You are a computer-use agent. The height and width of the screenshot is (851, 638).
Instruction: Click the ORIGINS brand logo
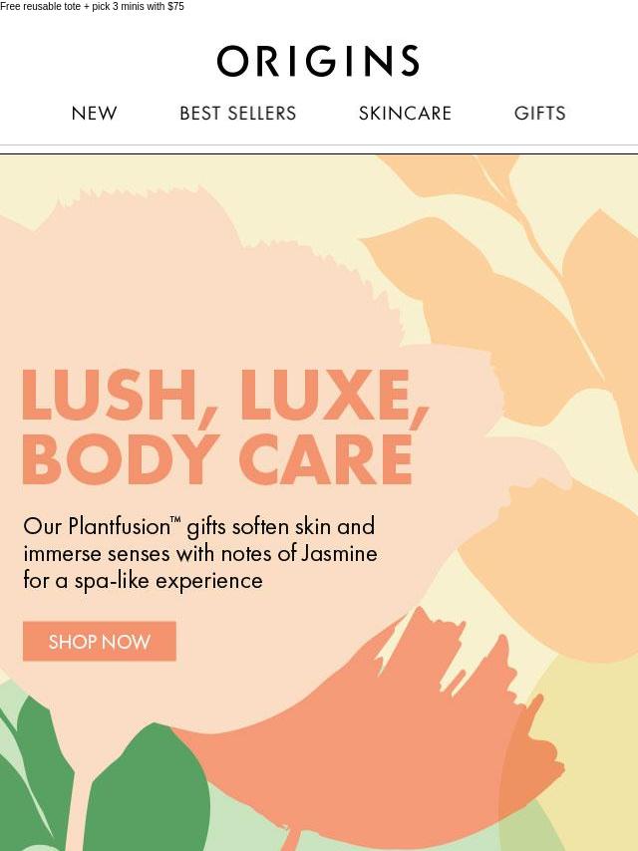pos(318,61)
